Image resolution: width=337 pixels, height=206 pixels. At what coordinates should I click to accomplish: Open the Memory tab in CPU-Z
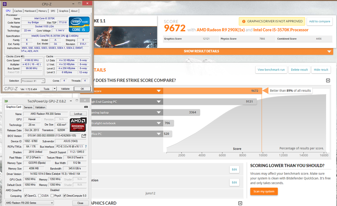pos(42,11)
